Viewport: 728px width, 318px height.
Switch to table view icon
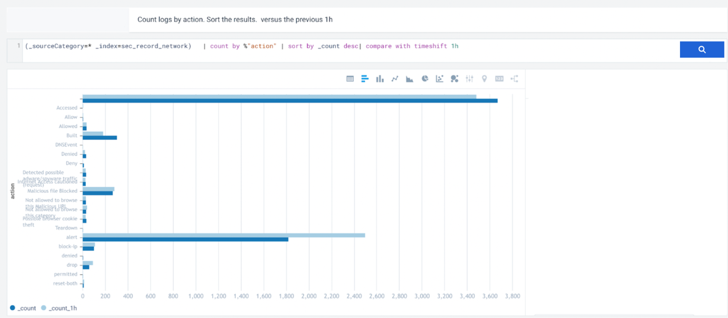pyautogui.click(x=350, y=79)
